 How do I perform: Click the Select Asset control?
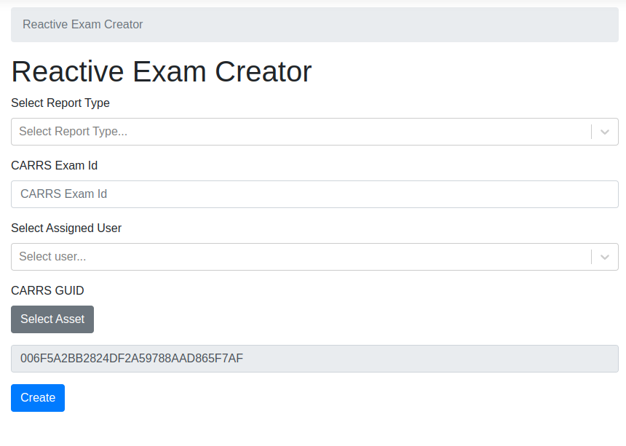coord(52,319)
